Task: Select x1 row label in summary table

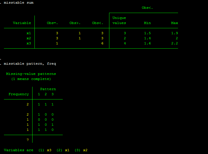Action: pyautogui.click(x=29, y=33)
